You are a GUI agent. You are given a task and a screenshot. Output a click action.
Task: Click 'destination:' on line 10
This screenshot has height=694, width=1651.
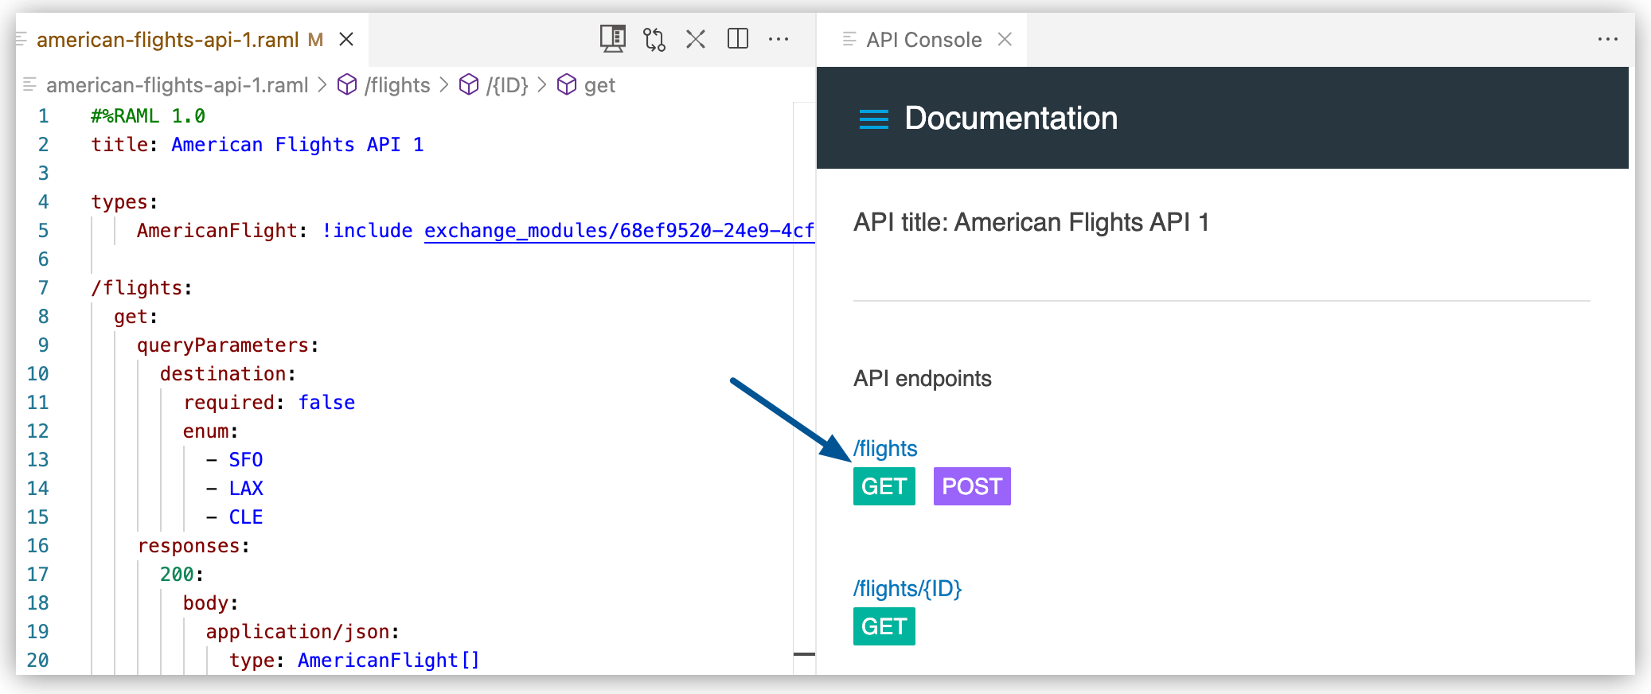(x=228, y=374)
